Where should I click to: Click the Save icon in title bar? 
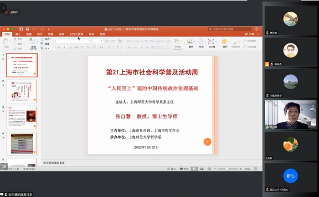coord(28,29)
